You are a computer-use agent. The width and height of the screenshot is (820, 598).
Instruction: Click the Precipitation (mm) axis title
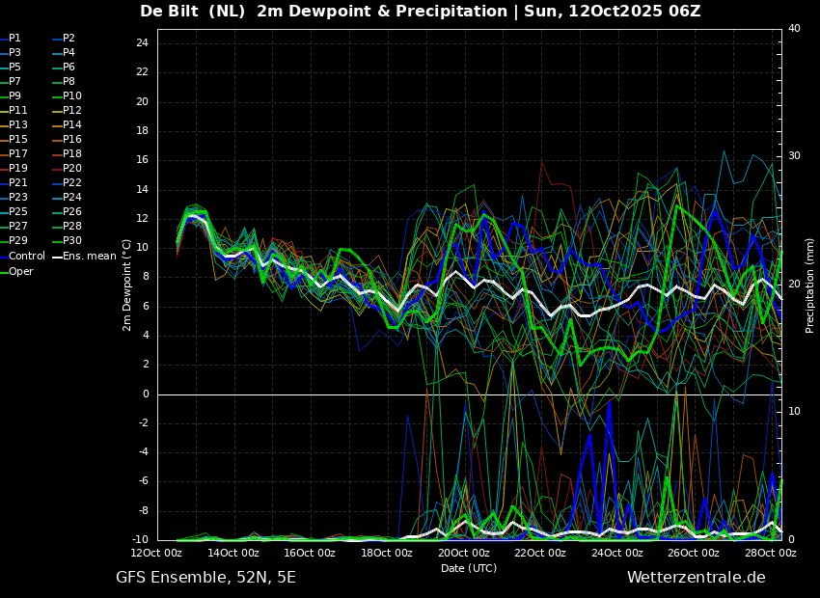pyautogui.click(x=809, y=285)
